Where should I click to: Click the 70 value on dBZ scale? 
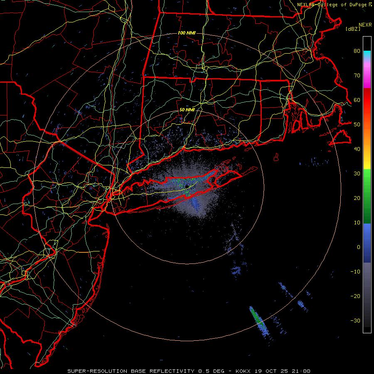(x=357, y=75)
